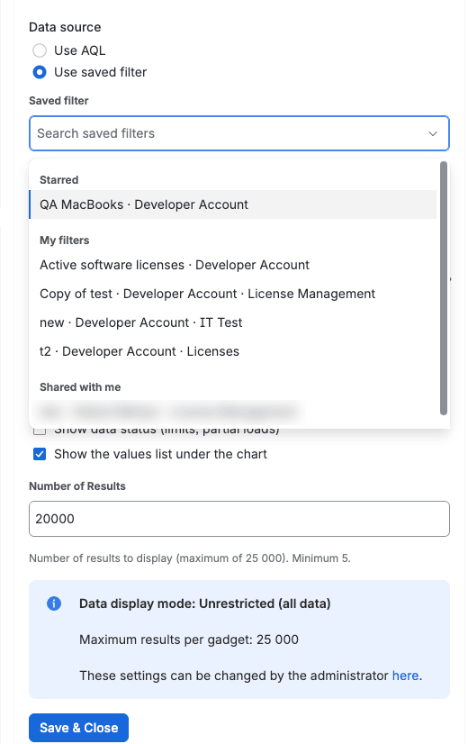
Task: Click the 'My filters' group heading
Action: point(65,240)
